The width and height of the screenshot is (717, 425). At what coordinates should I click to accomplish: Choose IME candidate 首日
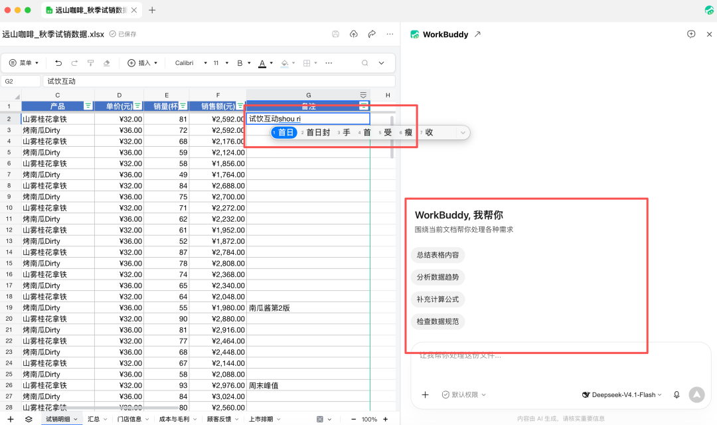point(284,133)
